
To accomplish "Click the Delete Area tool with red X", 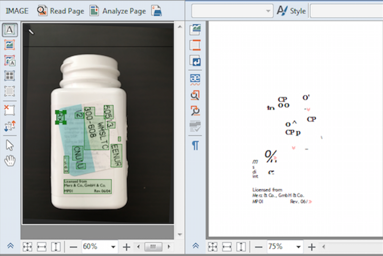I will (10, 110).
